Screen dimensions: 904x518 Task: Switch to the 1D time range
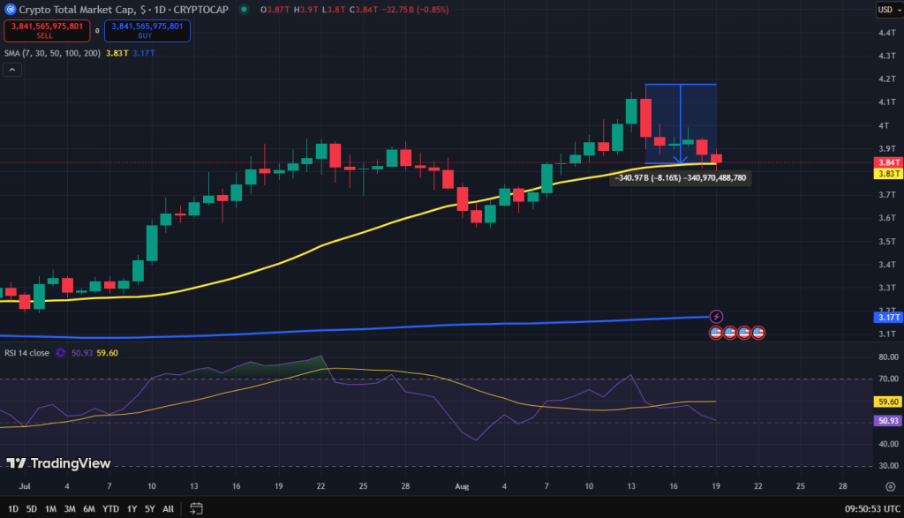click(13, 509)
